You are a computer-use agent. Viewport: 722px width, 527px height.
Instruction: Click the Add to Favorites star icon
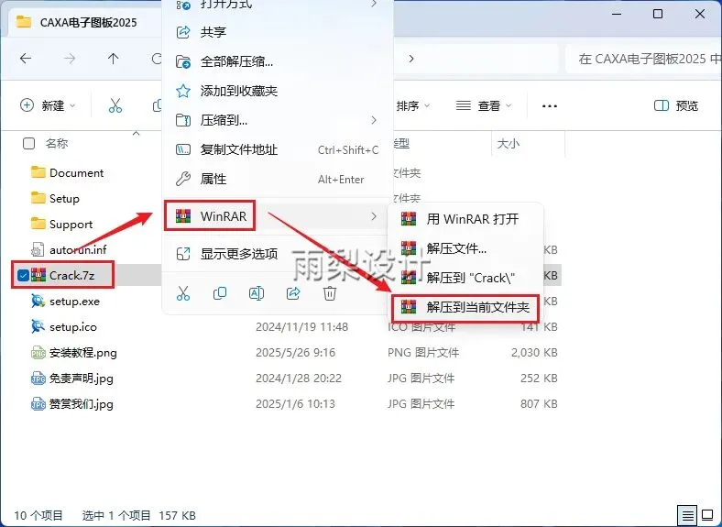[183, 91]
